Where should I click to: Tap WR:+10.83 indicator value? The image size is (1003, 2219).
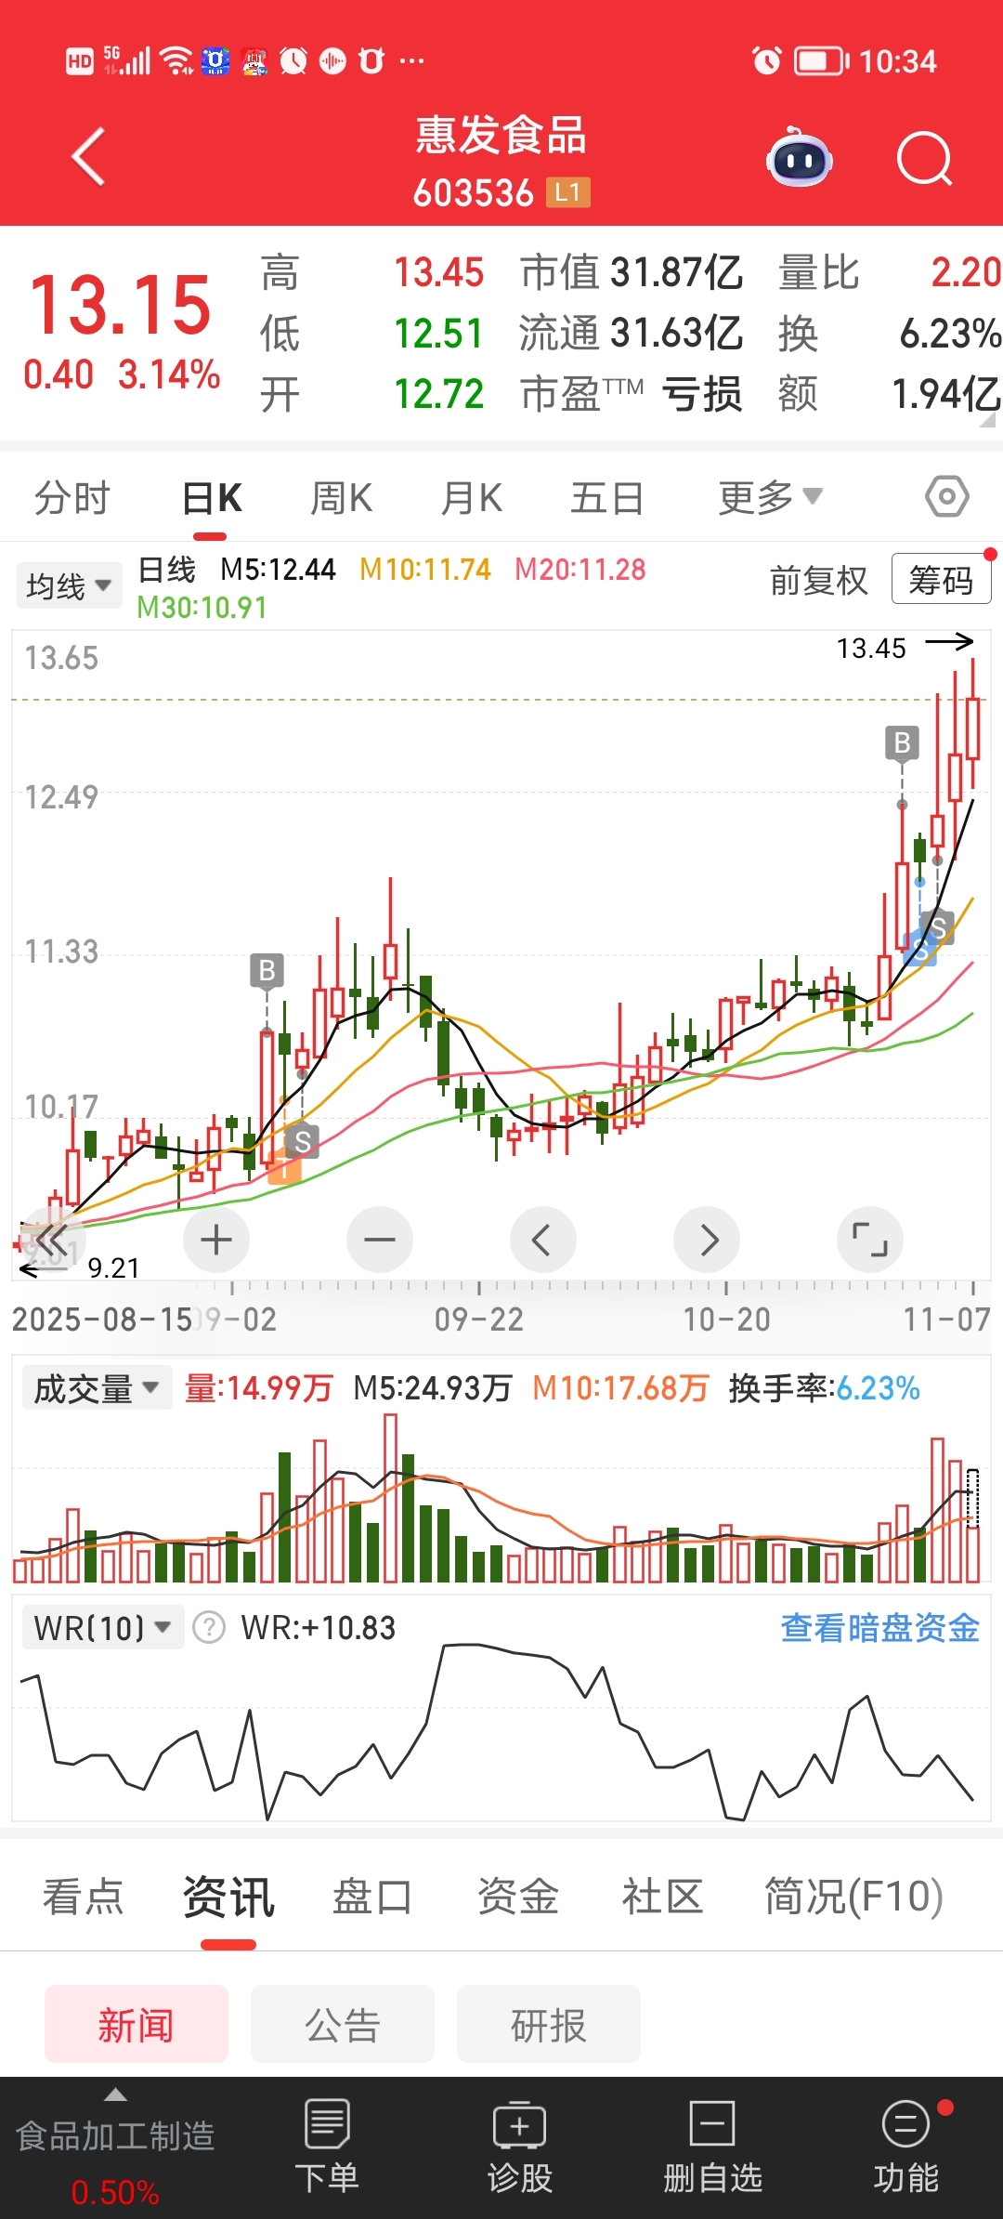[319, 1628]
